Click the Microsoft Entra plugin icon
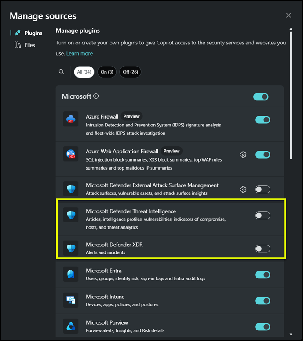Viewport: 303px width, 341px height. pyautogui.click(x=71, y=274)
